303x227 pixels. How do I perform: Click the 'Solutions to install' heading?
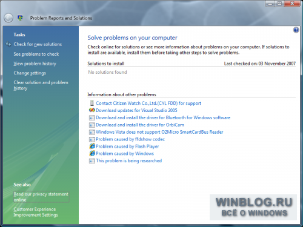106,64
